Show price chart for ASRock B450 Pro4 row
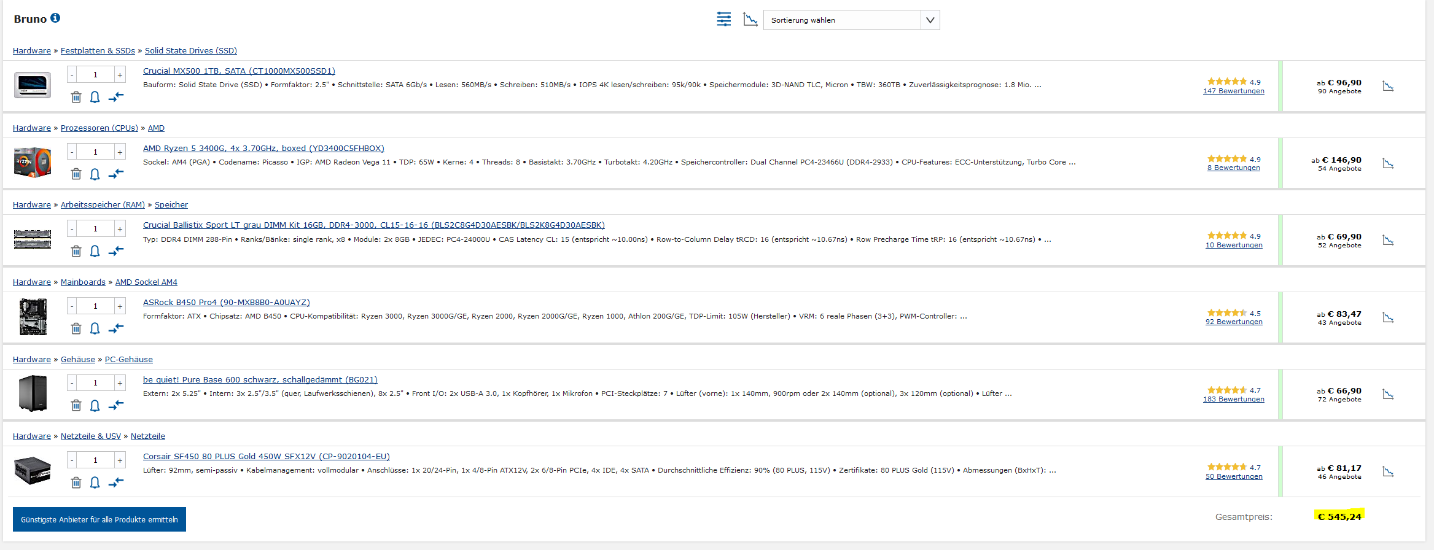Screen dimensions: 1434x550 1388,317
